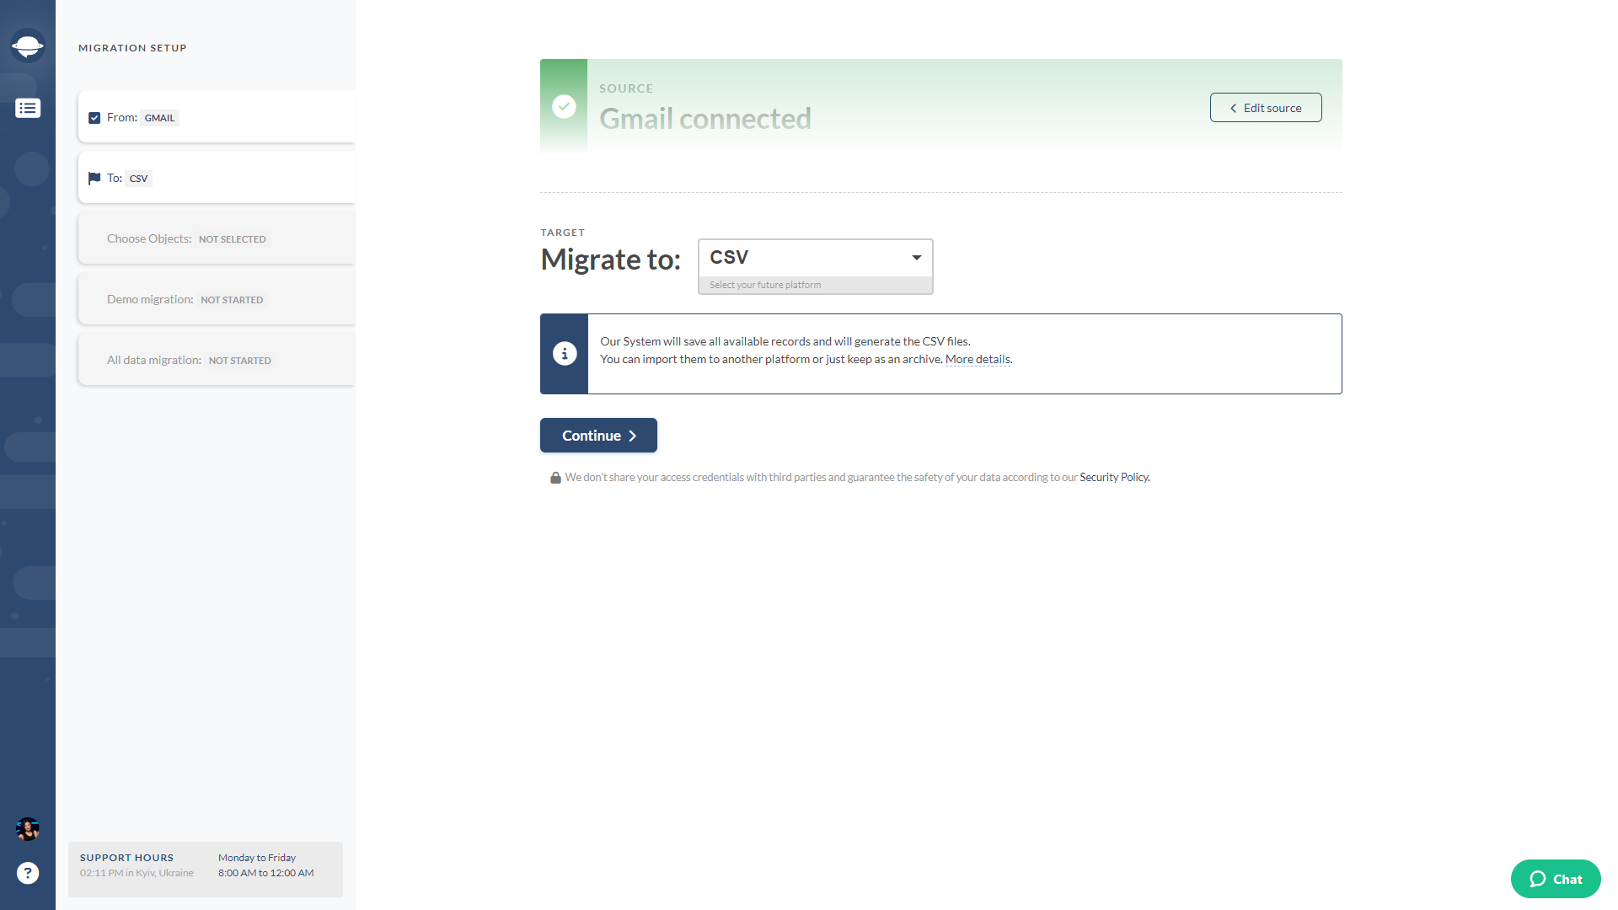Click the checkmark icon on Gmail connected
This screenshot has height=910, width=1618.
click(564, 107)
